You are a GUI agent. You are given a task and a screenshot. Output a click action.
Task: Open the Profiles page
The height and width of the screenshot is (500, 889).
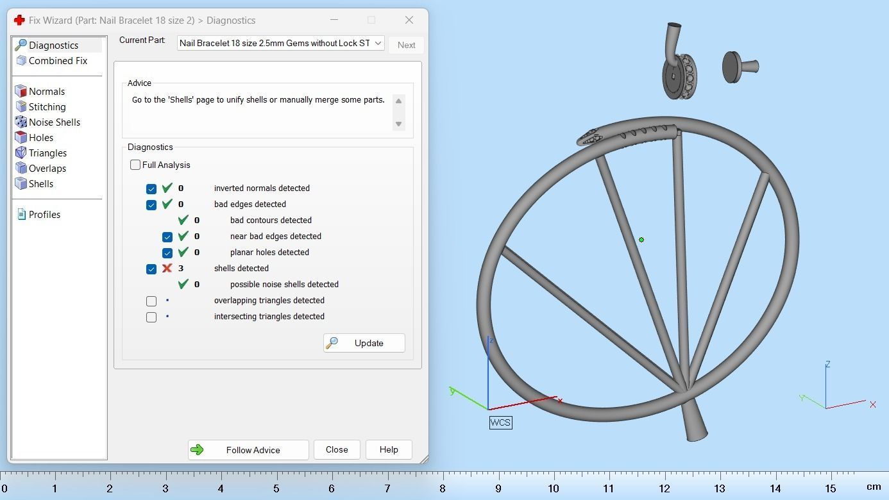(44, 214)
